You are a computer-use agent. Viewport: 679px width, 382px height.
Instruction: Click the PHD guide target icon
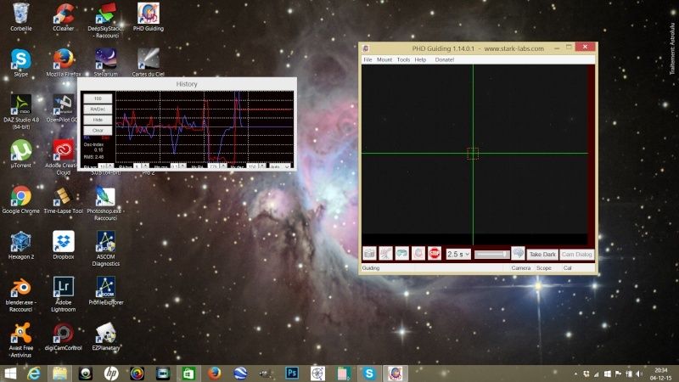click(418, 253)
